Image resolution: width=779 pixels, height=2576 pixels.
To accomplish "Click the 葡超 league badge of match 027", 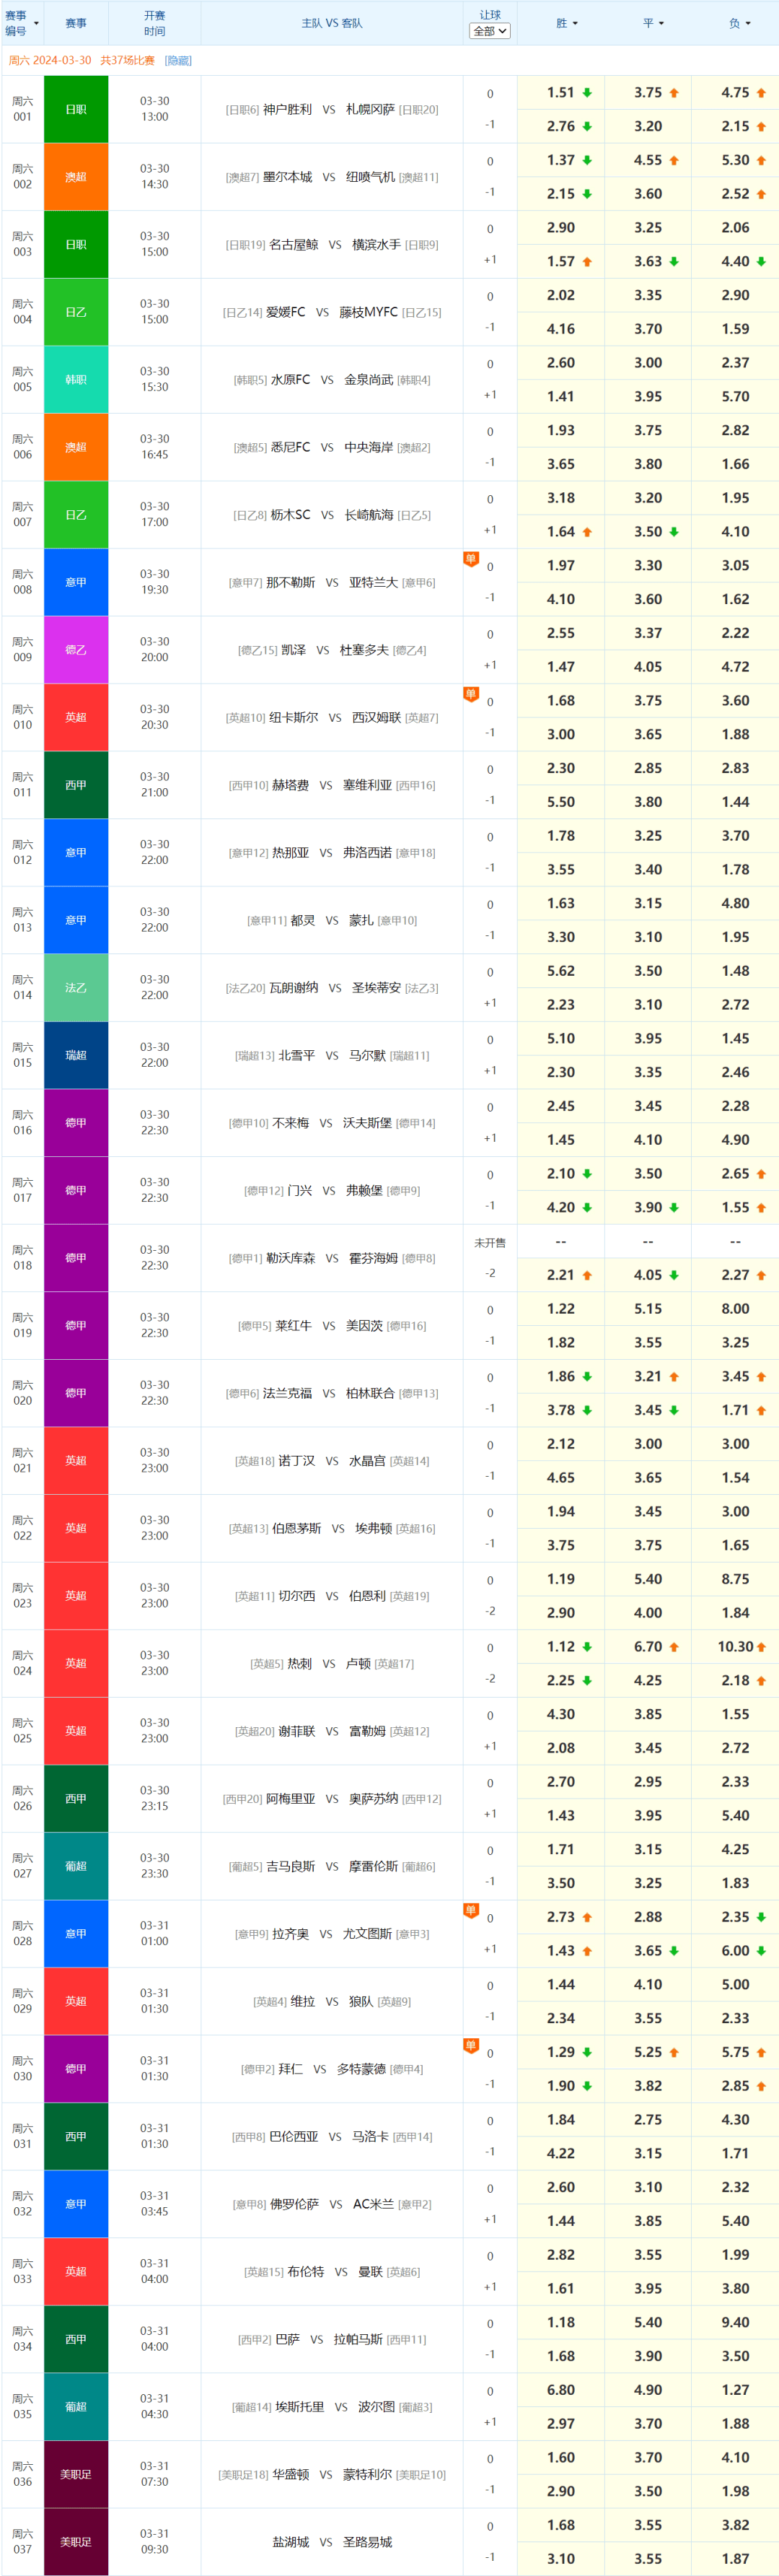I will pyautogui.click(x=76, y=1866).
